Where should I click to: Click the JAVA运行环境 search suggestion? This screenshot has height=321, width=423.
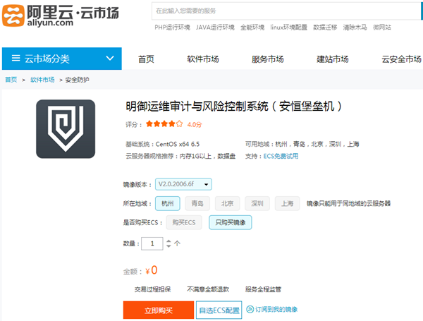pos(215,28)
